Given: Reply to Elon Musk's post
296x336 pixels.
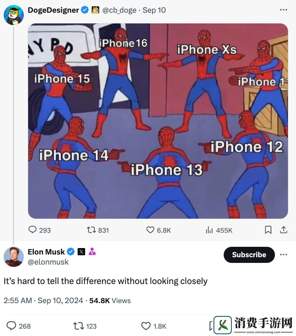Looking at the screenshot, I should tap(12, 326).
